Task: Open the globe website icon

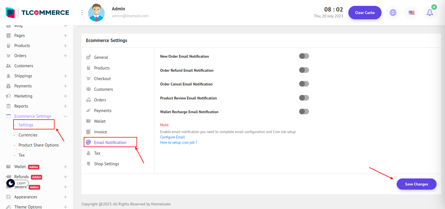Action: (393, 13)
